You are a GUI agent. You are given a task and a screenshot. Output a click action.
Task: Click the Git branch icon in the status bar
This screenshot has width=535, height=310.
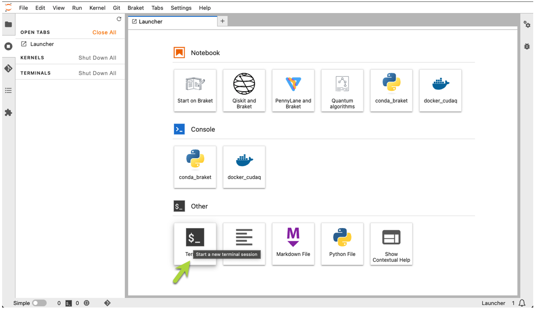tap(107, 303)
